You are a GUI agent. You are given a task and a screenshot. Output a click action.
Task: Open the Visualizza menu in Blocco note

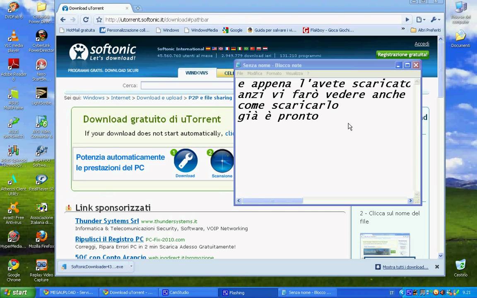(294, 73)
